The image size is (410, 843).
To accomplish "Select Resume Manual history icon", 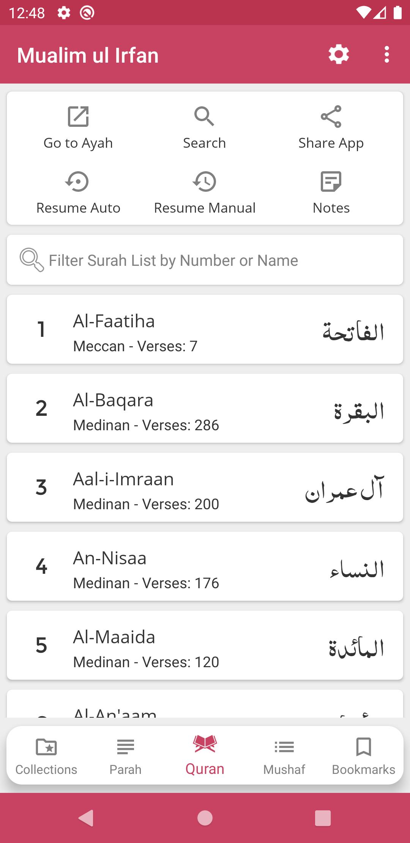I will [204, 182].
